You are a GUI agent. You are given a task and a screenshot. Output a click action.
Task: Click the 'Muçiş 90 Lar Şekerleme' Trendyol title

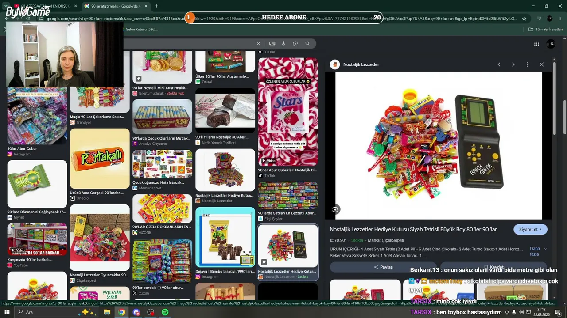(x=97, y=117)
